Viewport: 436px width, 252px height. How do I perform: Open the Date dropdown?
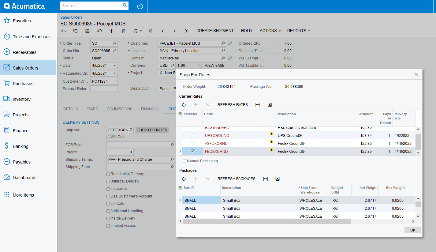pos(114,66)
